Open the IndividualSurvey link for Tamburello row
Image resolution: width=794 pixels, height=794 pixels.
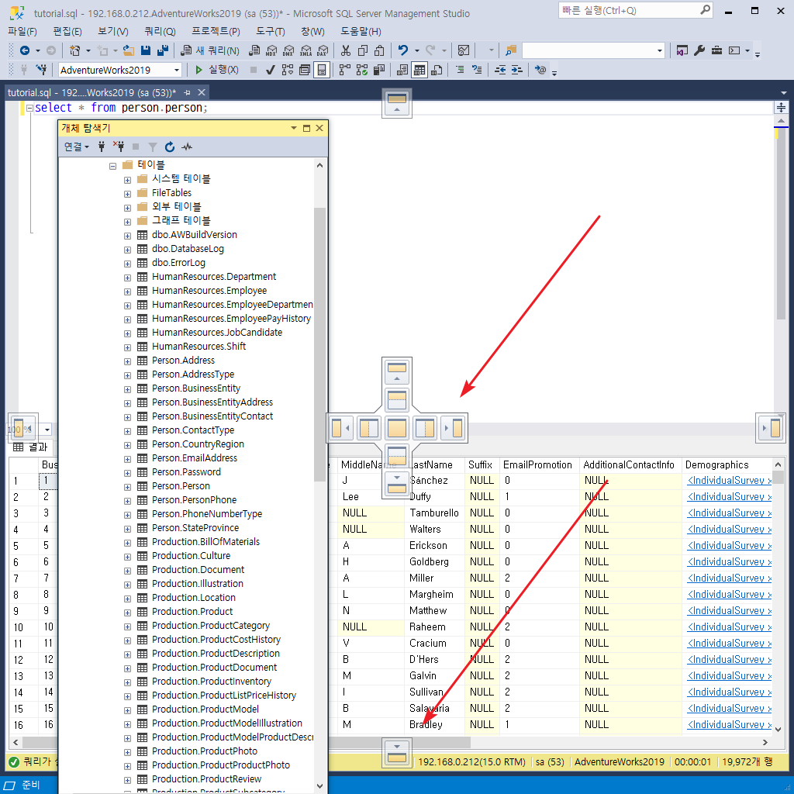point(729,513)
